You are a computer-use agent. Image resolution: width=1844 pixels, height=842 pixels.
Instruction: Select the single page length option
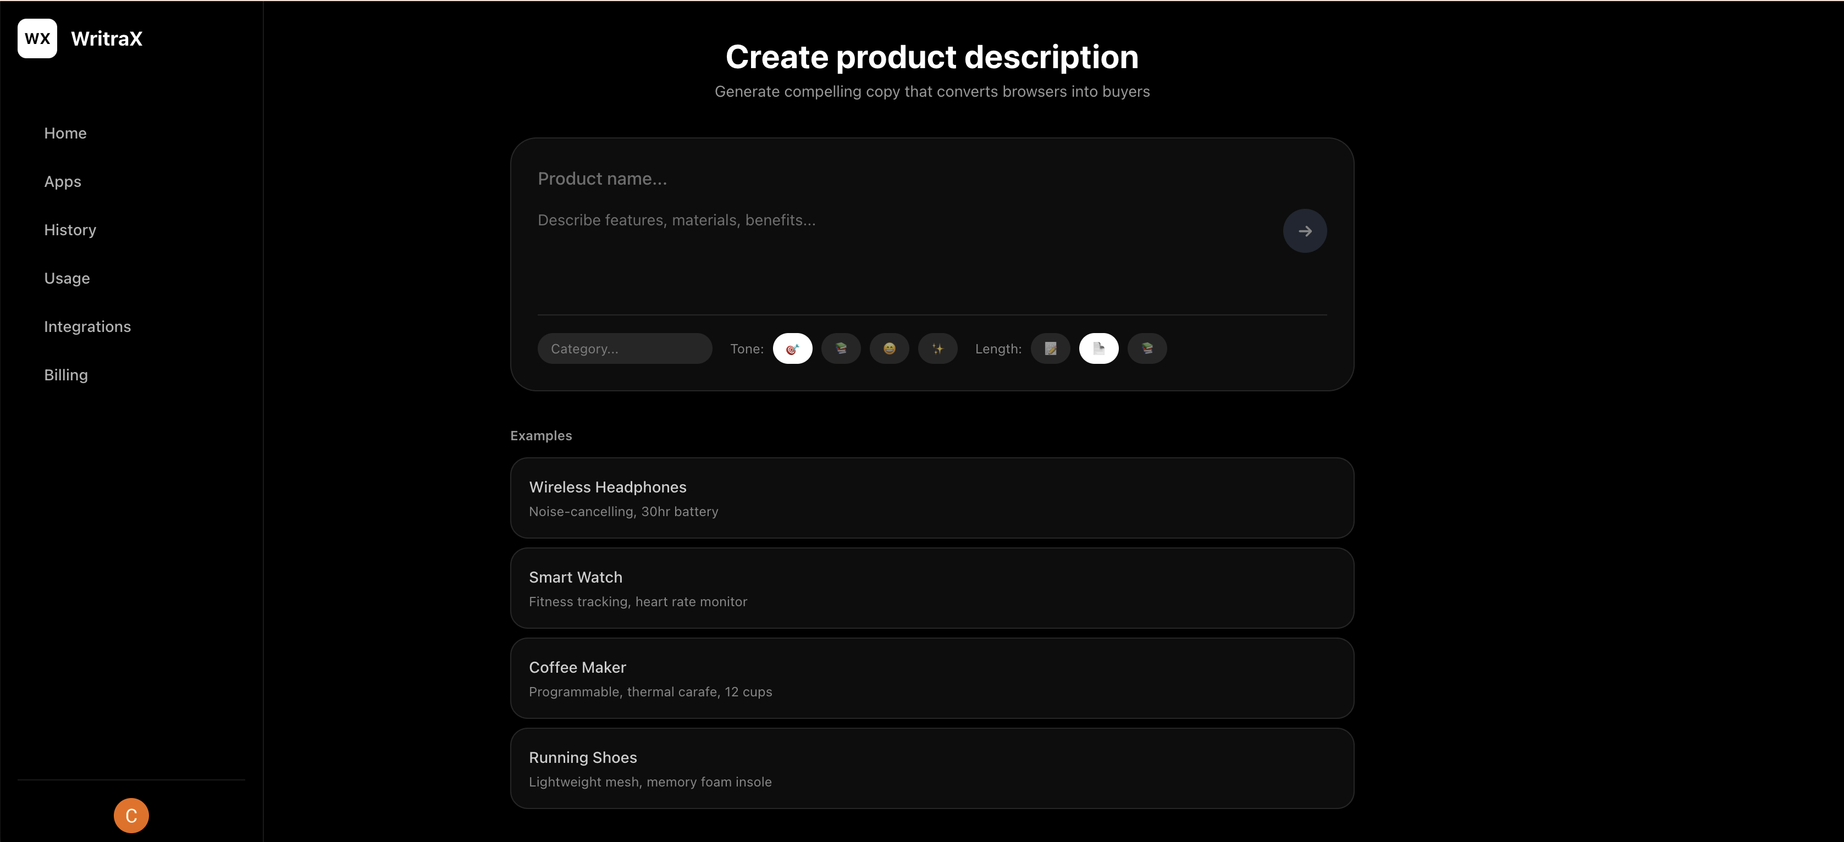(1099, 348)
